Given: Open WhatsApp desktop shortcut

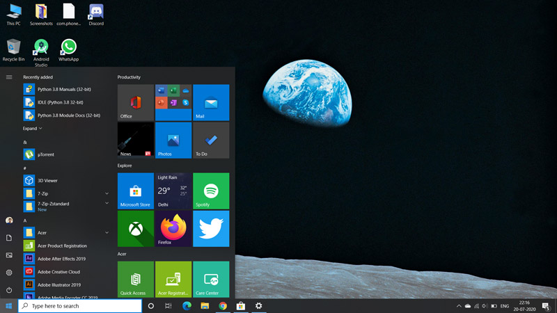Looking at the screenshot, I should tap(68, 50).
